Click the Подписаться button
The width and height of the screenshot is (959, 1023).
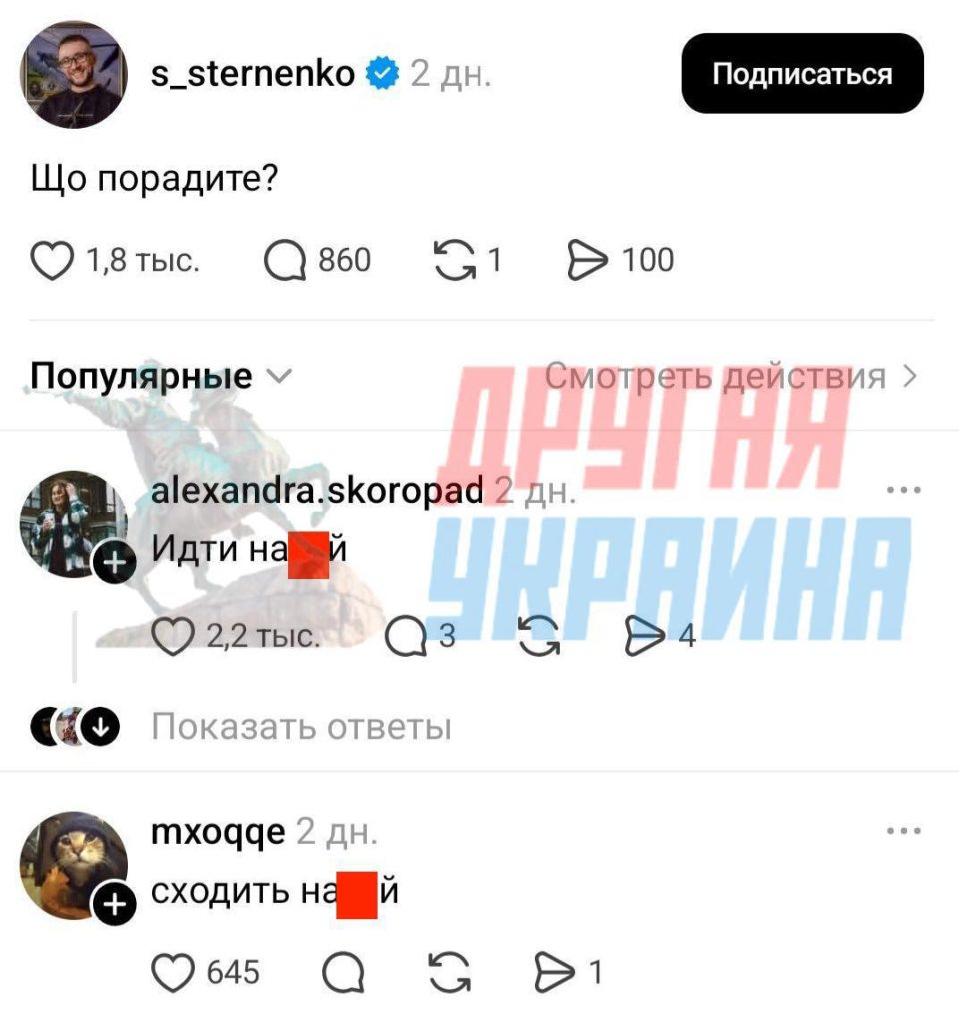coord(802,73)
